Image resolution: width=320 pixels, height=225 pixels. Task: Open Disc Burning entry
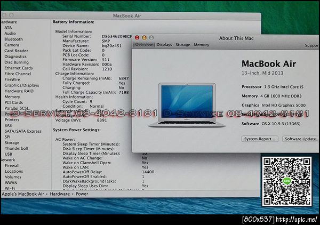point(17,62)
